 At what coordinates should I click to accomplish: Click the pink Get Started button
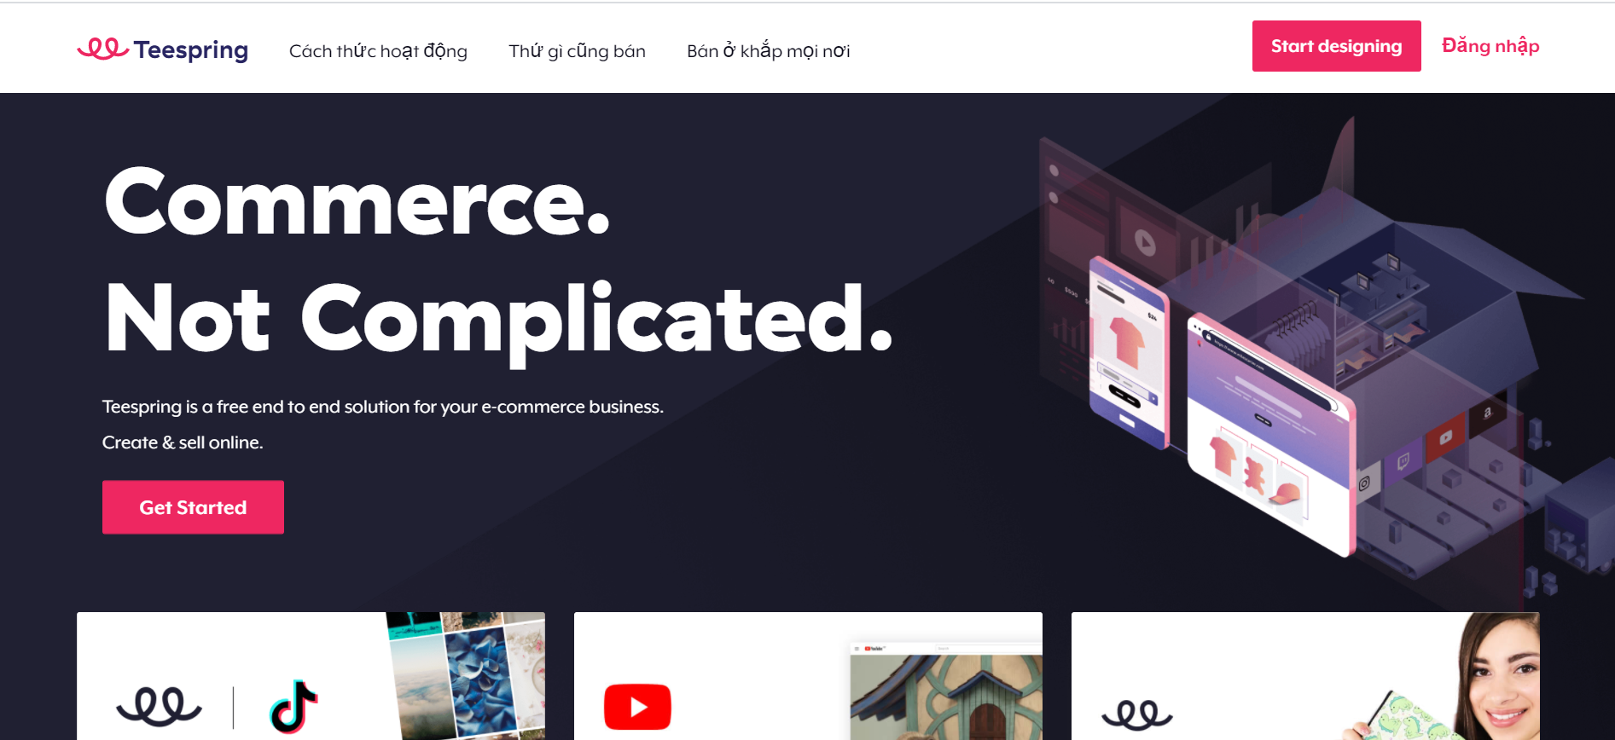click(193, 507)
